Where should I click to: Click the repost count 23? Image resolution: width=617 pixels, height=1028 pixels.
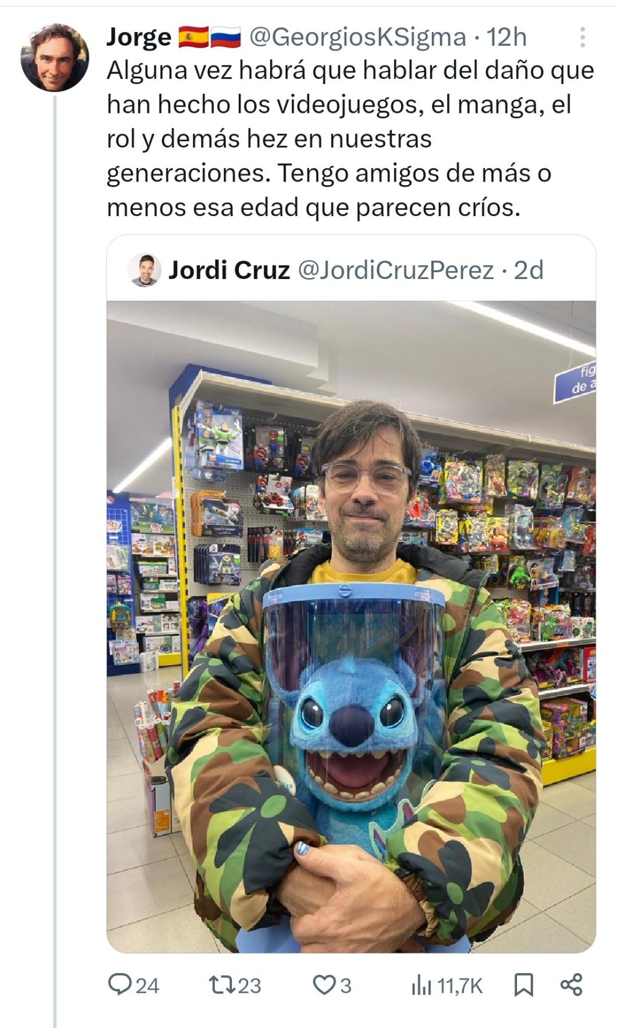point(249,986)
